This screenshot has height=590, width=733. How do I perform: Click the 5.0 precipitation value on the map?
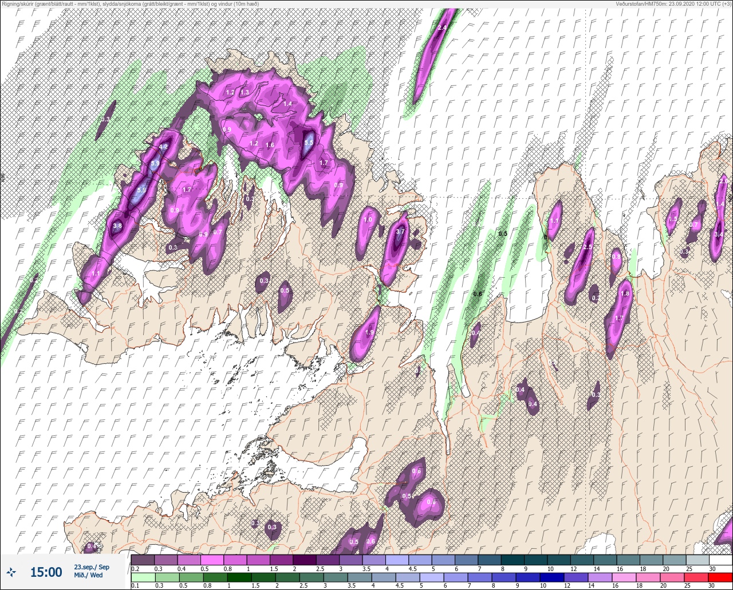tap(141, 190)
